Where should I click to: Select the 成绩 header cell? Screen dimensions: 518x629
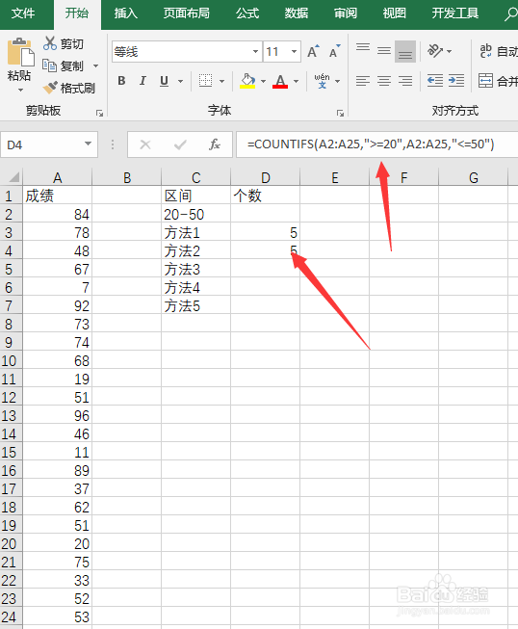click(x=58, y=196)
